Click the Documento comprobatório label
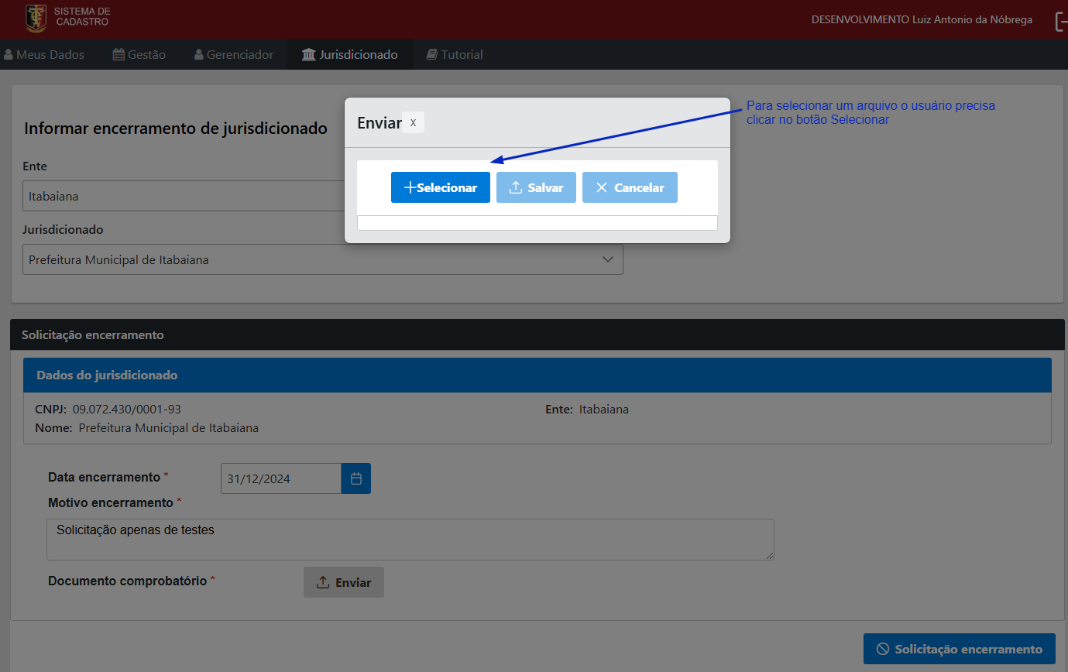Image resolution: width=1068 pixels, height=672 pixels. (127, 581)
